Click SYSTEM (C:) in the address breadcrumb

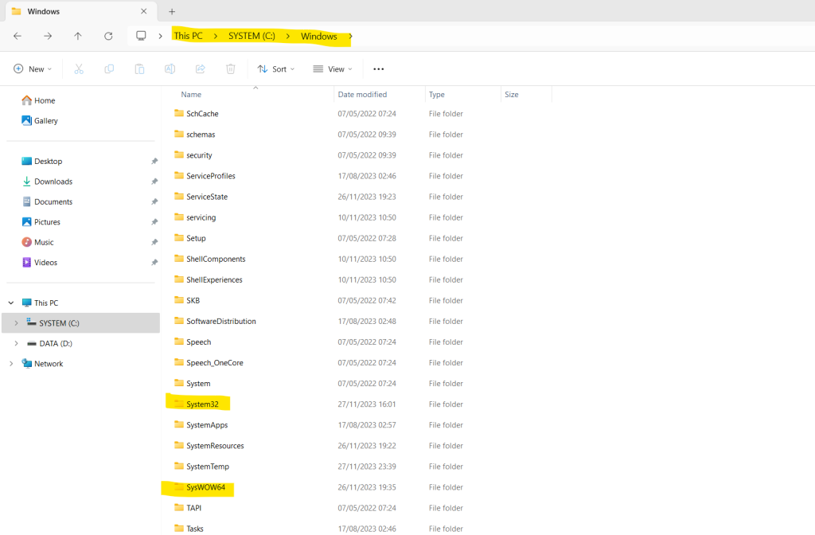[x=252, y=36]
